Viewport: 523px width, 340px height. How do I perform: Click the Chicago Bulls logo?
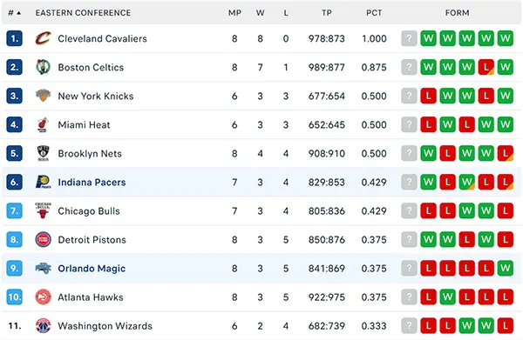43,211
